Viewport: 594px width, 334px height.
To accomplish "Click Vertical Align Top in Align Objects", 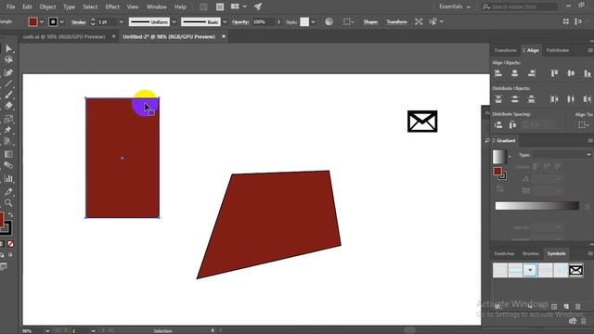I will pos(554,73).
